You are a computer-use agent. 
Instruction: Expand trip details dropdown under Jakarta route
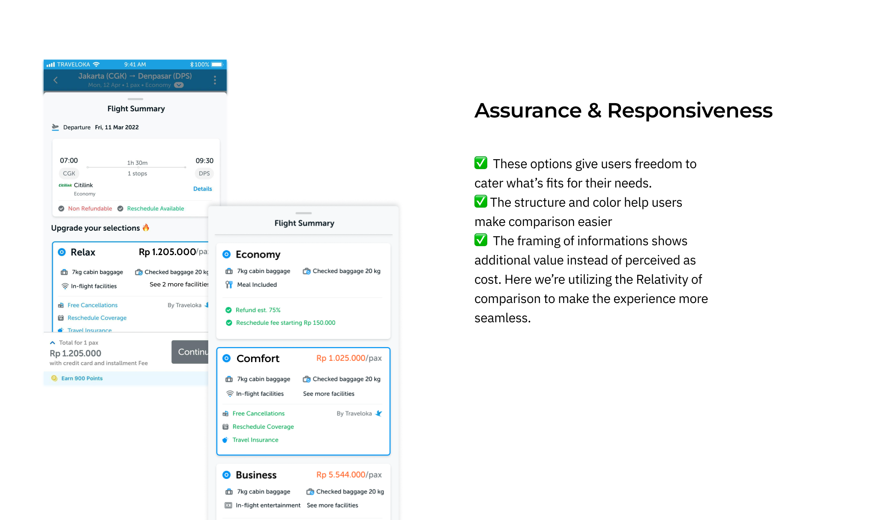pyautogui.click(x=179, y=85)
